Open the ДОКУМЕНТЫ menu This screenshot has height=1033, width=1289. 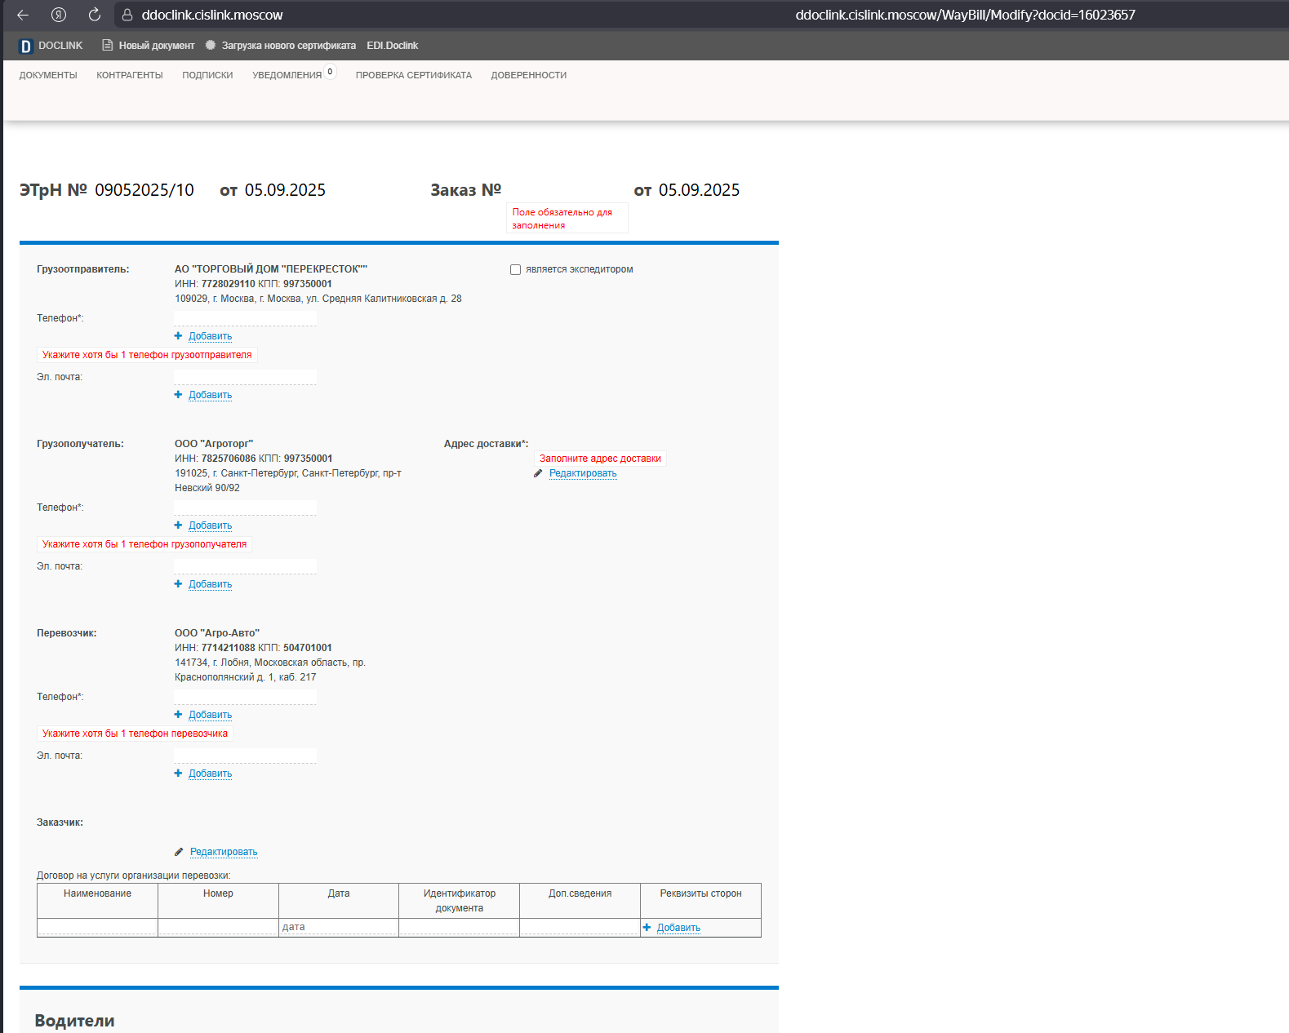pyautogui.click(x=48, y=75)
